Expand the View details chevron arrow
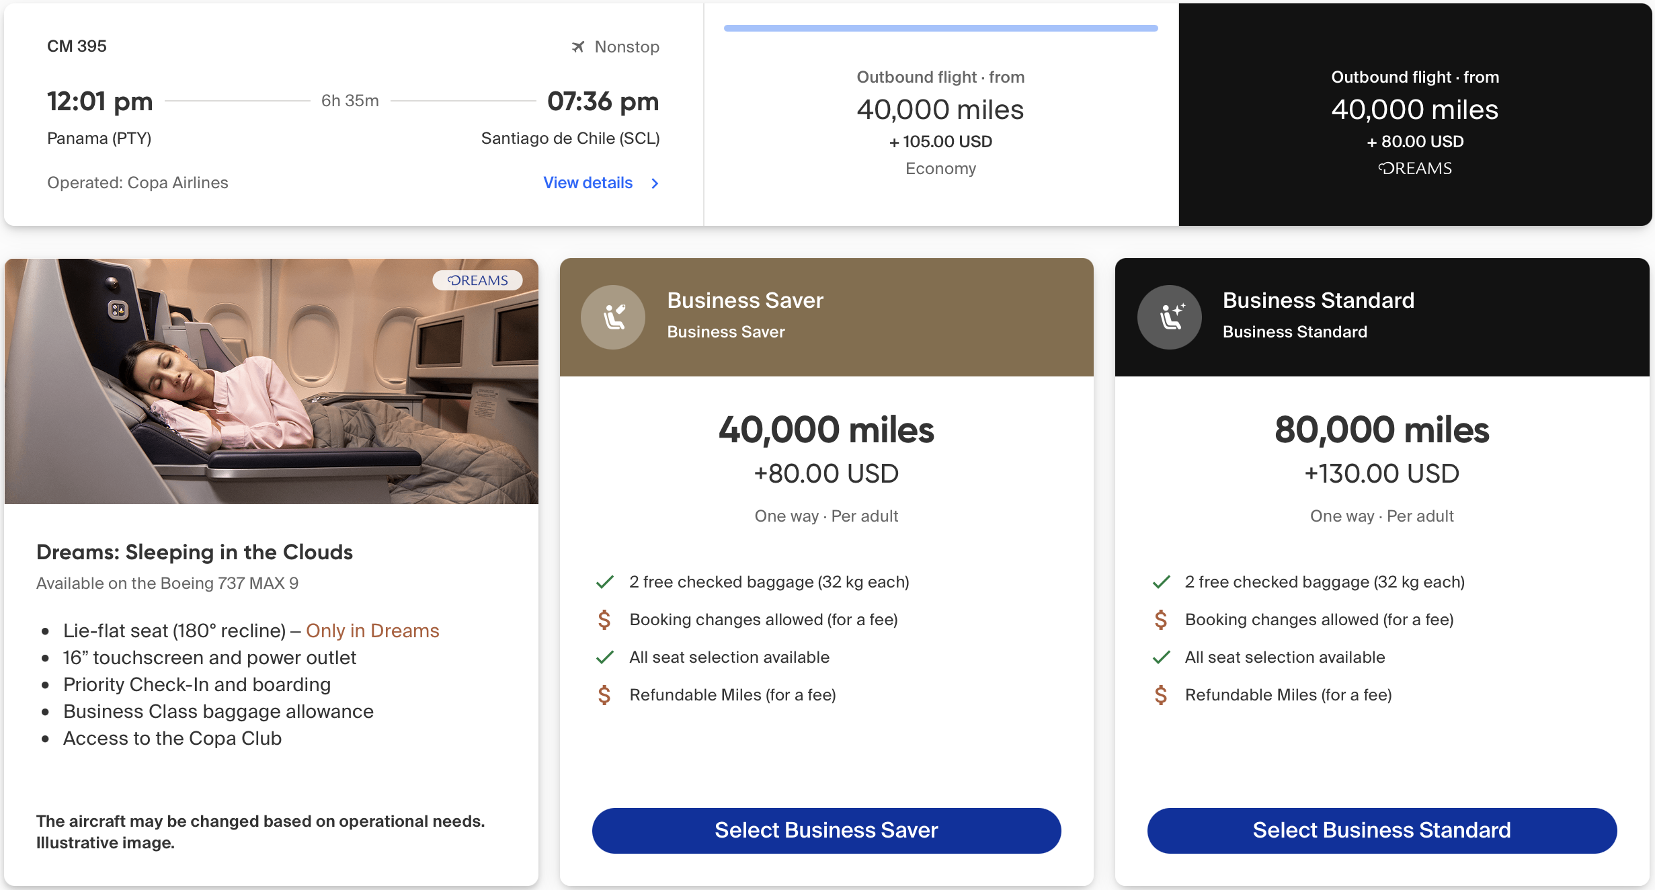 coord(655,183)
